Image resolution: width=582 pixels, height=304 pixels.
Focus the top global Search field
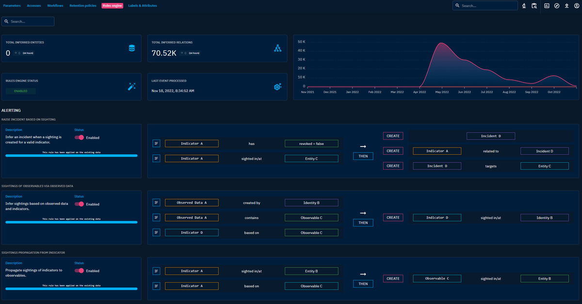pyautogui.click(x=485, y=6)
